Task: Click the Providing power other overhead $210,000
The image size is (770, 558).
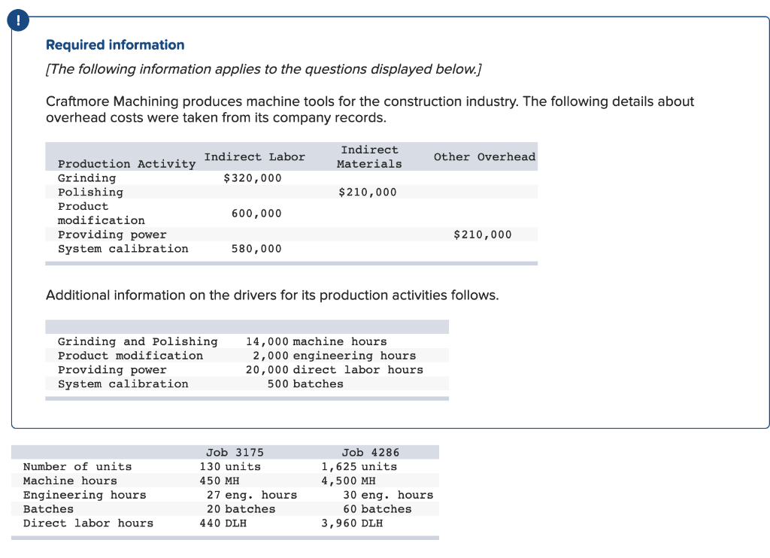Action: [x=482, y=235]
